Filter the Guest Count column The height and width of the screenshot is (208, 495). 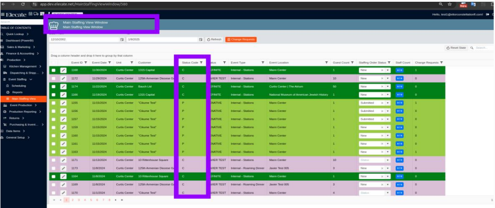click(x=352, y=62)
